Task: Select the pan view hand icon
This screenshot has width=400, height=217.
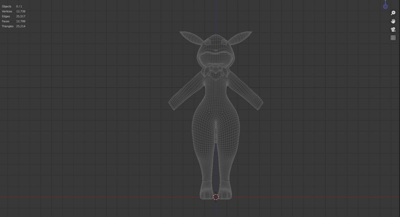Action: (393, 21)
